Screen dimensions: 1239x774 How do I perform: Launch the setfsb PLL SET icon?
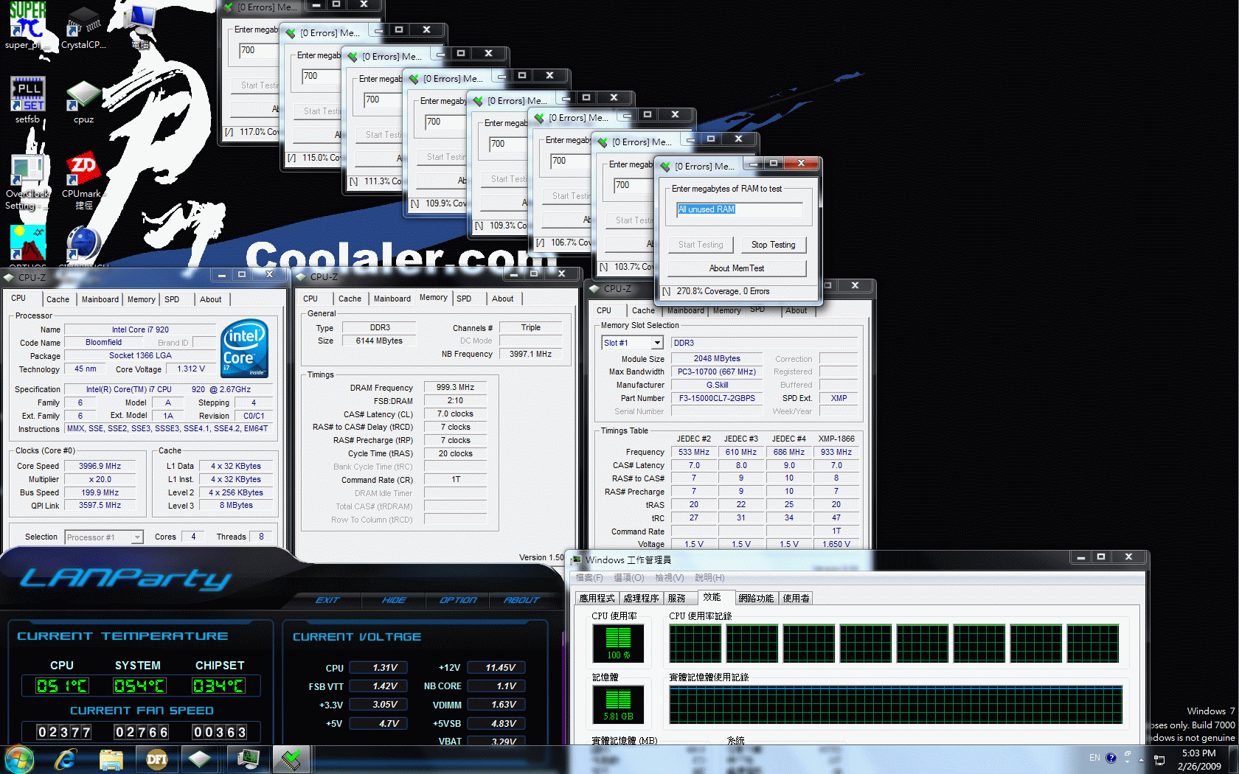27,100
